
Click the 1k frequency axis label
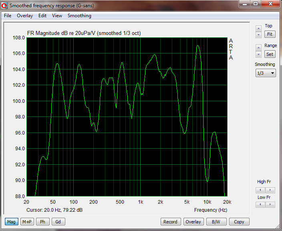pyautogui.click(x=141, y=202)
